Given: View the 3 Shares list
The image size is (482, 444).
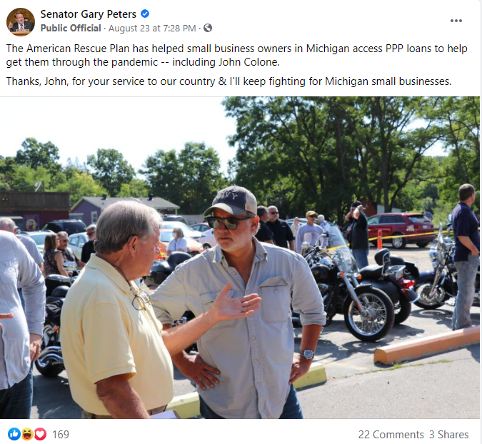Looking at the screenshot, I should pyautogui.click(x=449, y=435).
